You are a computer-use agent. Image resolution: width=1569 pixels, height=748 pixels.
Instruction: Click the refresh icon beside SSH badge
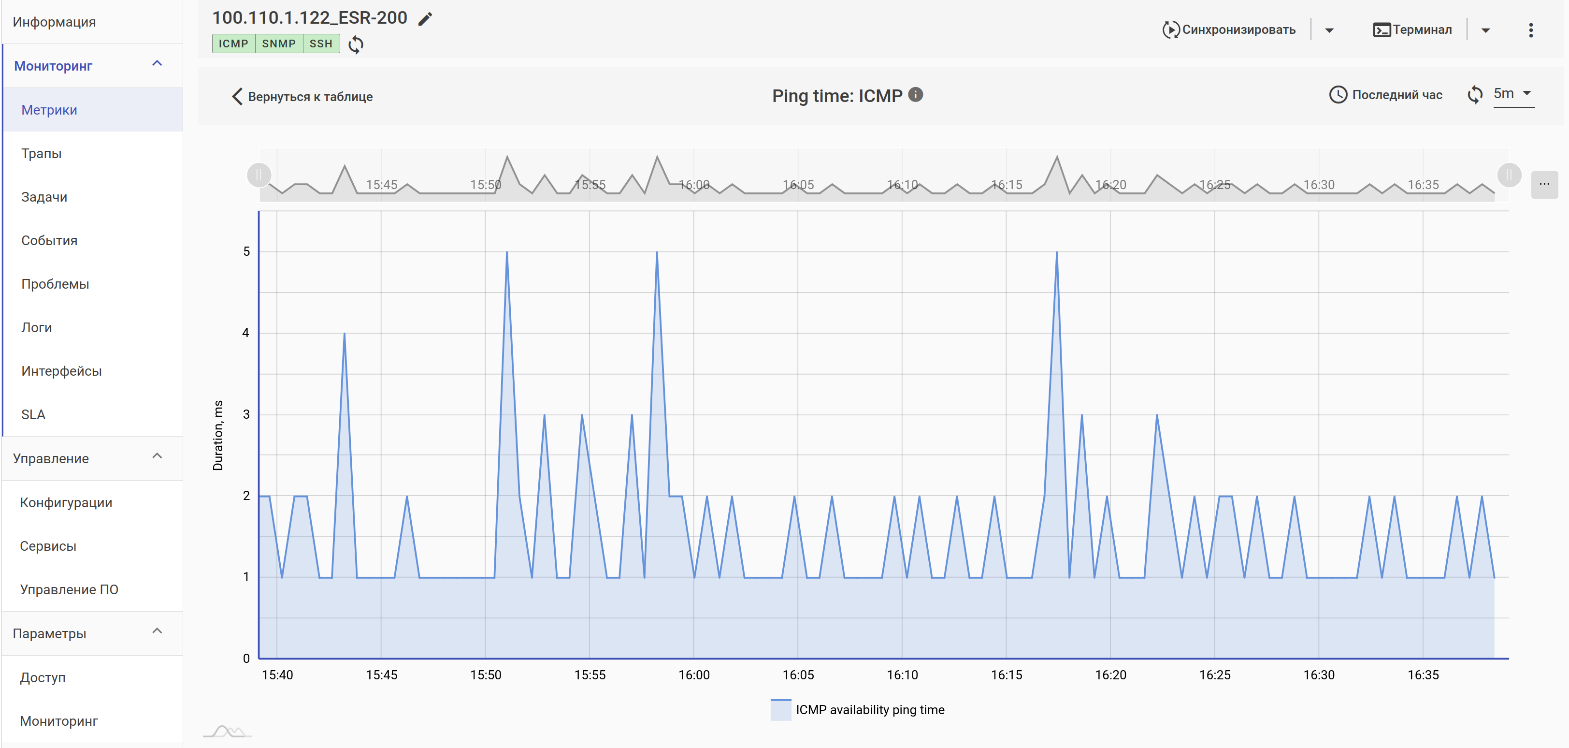(356, 44)
